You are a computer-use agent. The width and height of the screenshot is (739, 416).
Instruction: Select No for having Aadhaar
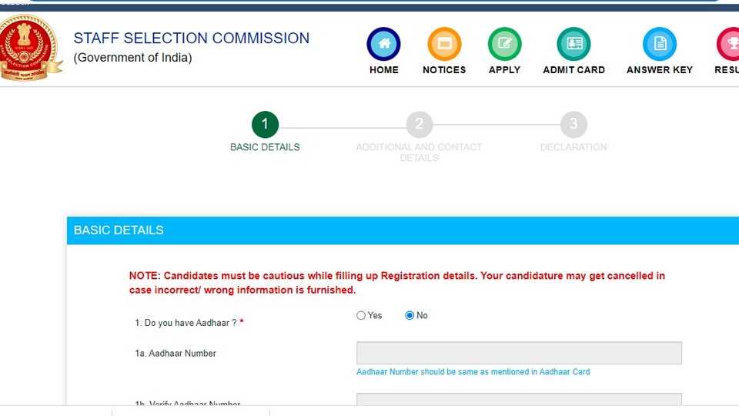tap(410, 316)
